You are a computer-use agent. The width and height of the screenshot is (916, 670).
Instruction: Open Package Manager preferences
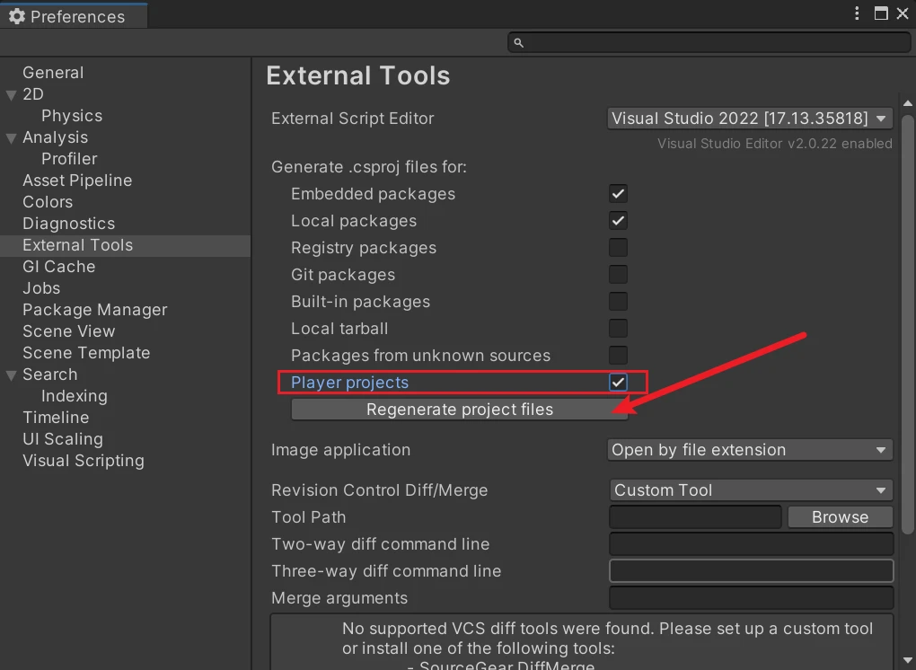tap(95, 310)
